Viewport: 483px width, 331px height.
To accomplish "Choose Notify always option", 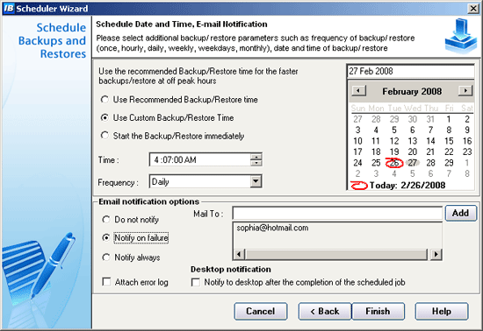I will (106, 257).
